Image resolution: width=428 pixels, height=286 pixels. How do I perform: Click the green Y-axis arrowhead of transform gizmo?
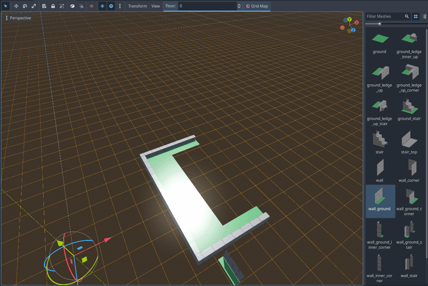tap(60, 243)
